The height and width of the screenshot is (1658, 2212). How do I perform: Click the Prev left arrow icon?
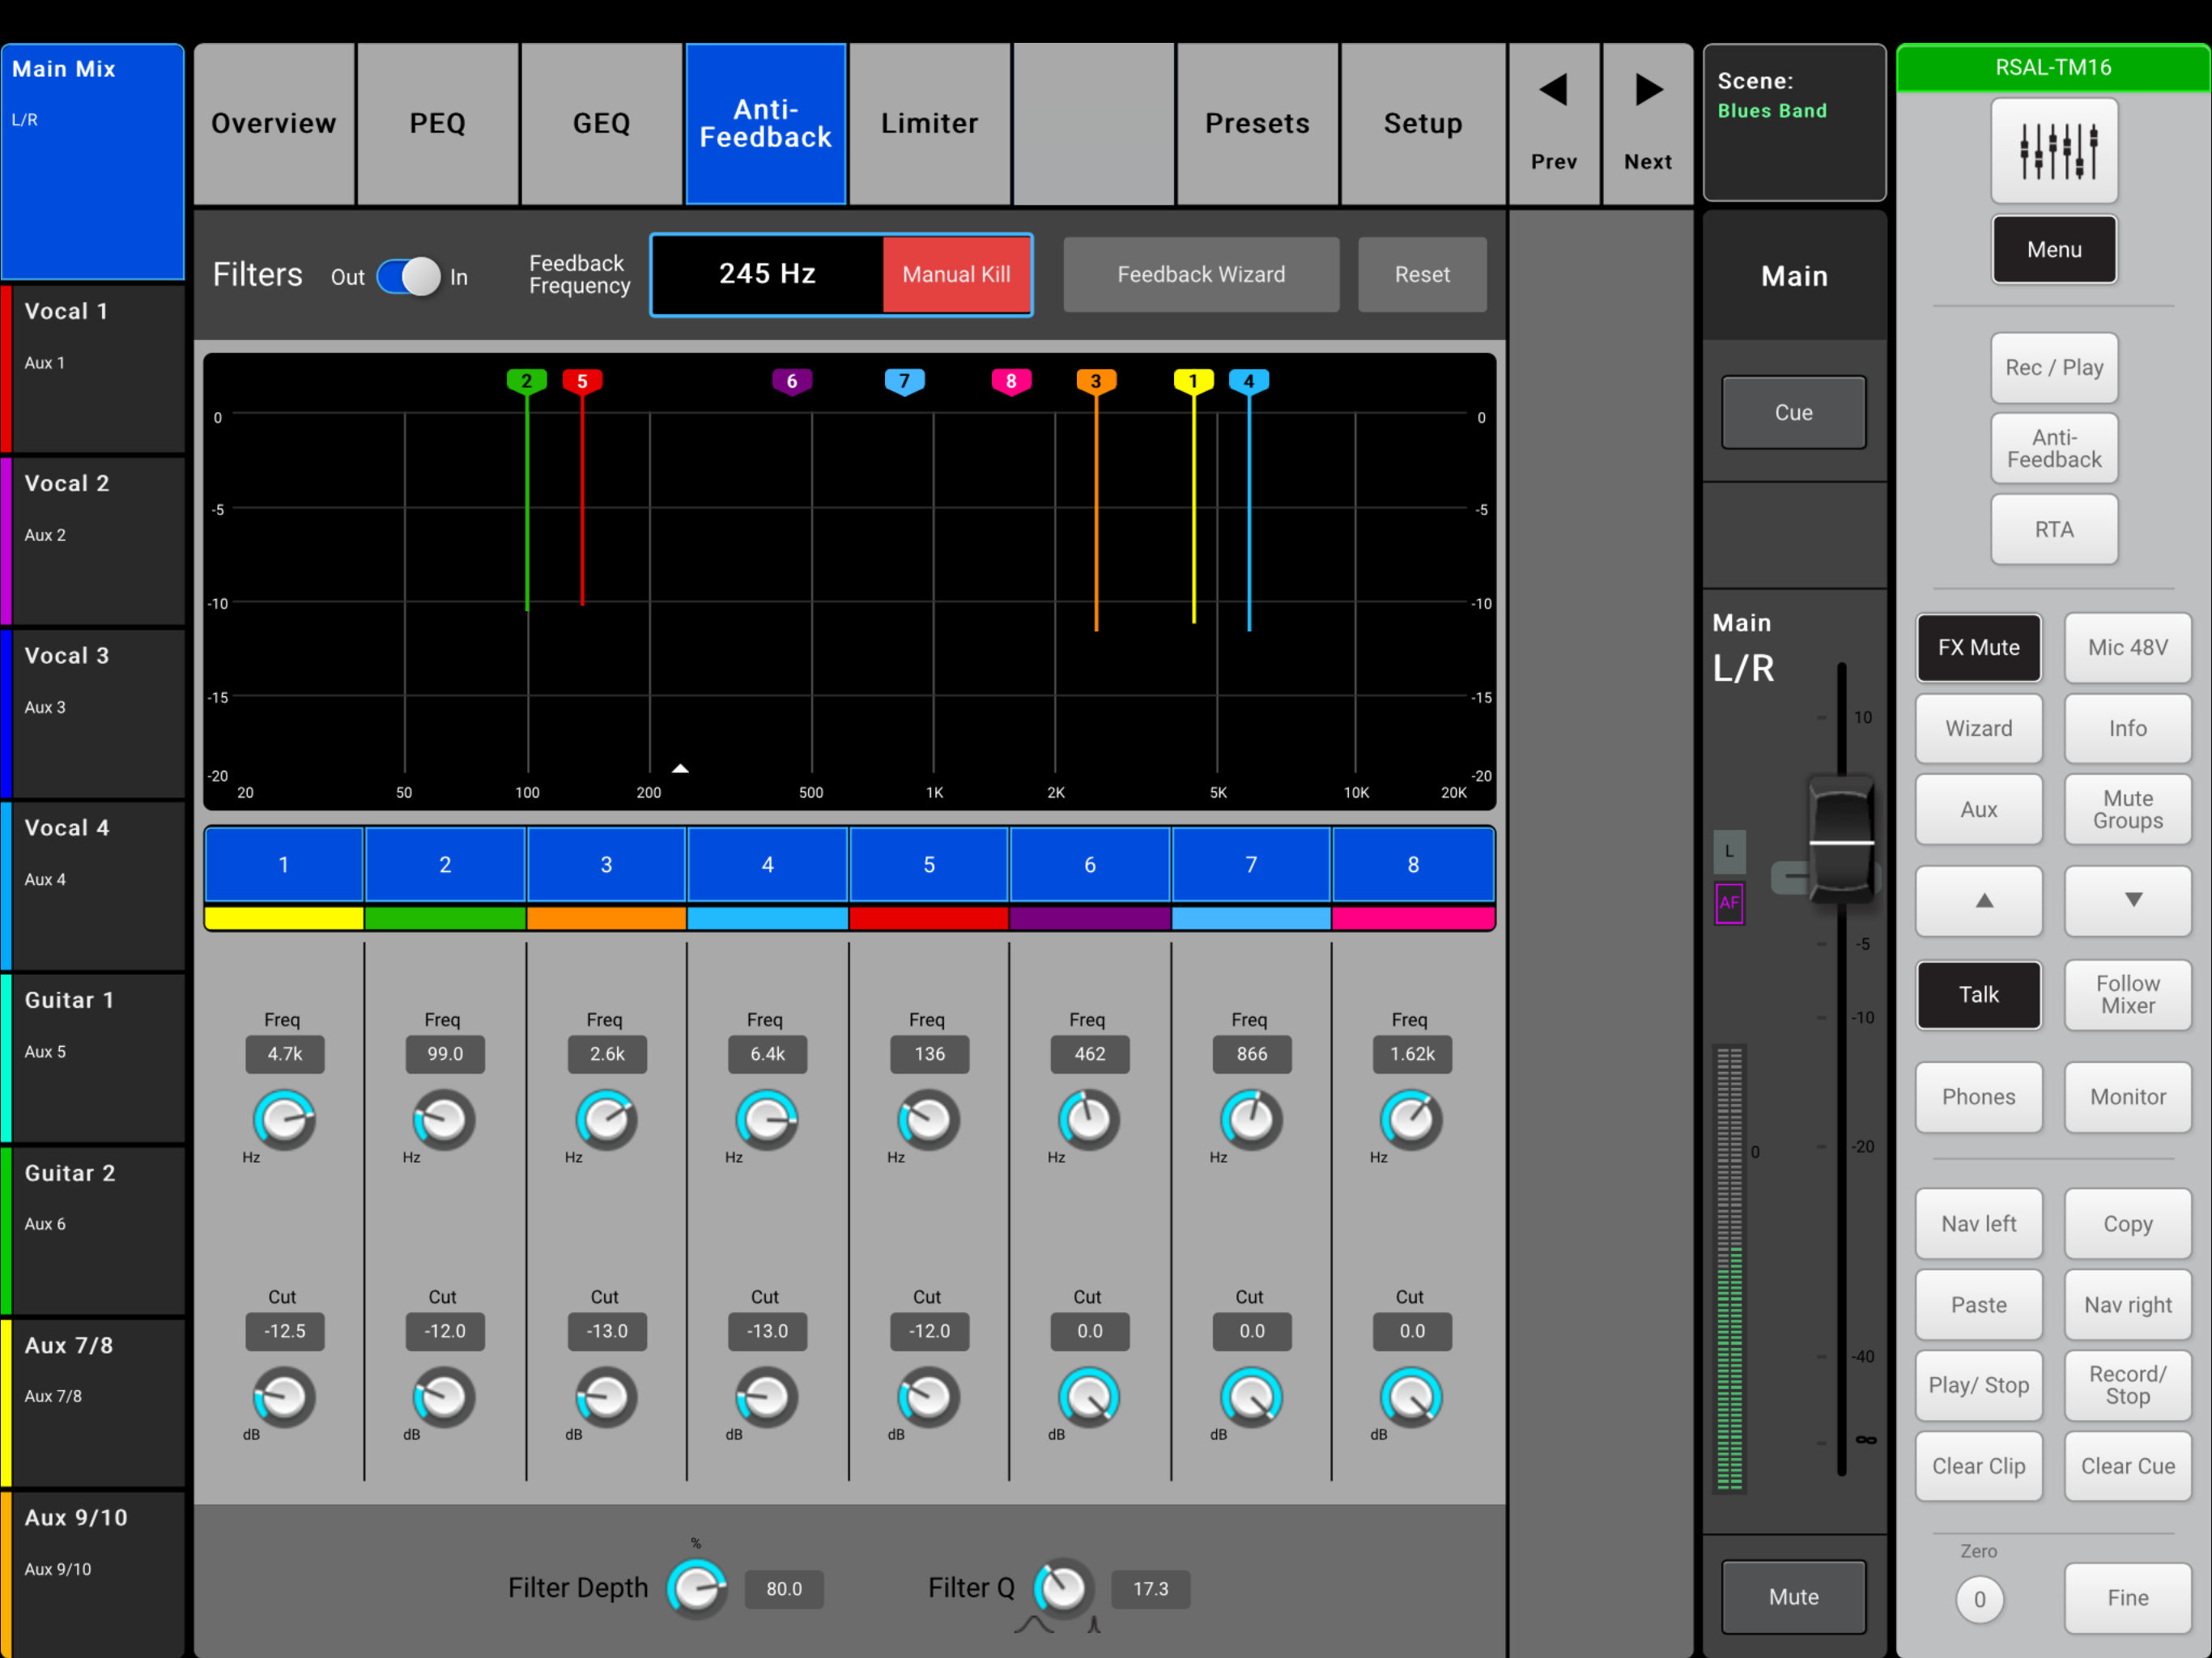click(1553, 91)
